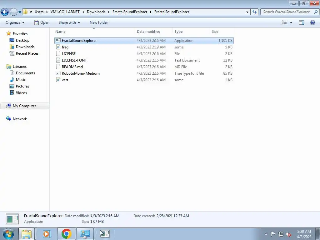The image size is (320, 240).
Task: Open Desktop in the Favorites list
Action: click(x=22, y=40)
